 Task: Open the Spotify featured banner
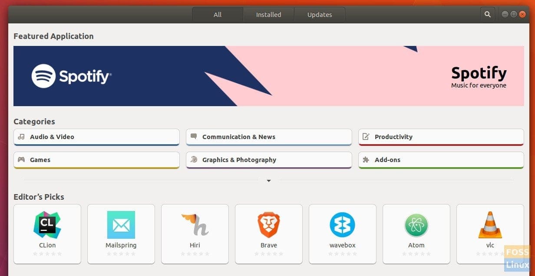click(268, 76)
